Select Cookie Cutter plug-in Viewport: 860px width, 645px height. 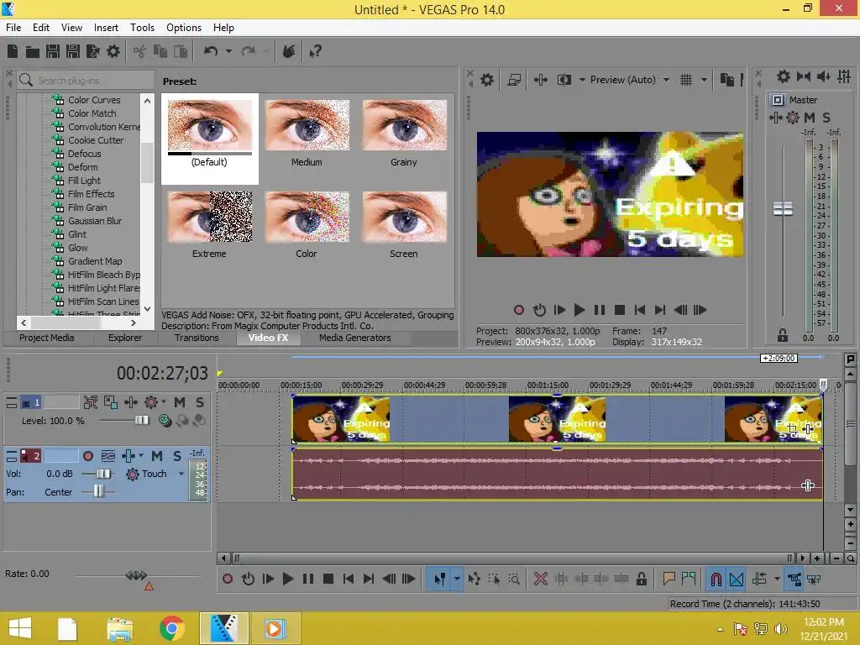(x=96, y=140)
